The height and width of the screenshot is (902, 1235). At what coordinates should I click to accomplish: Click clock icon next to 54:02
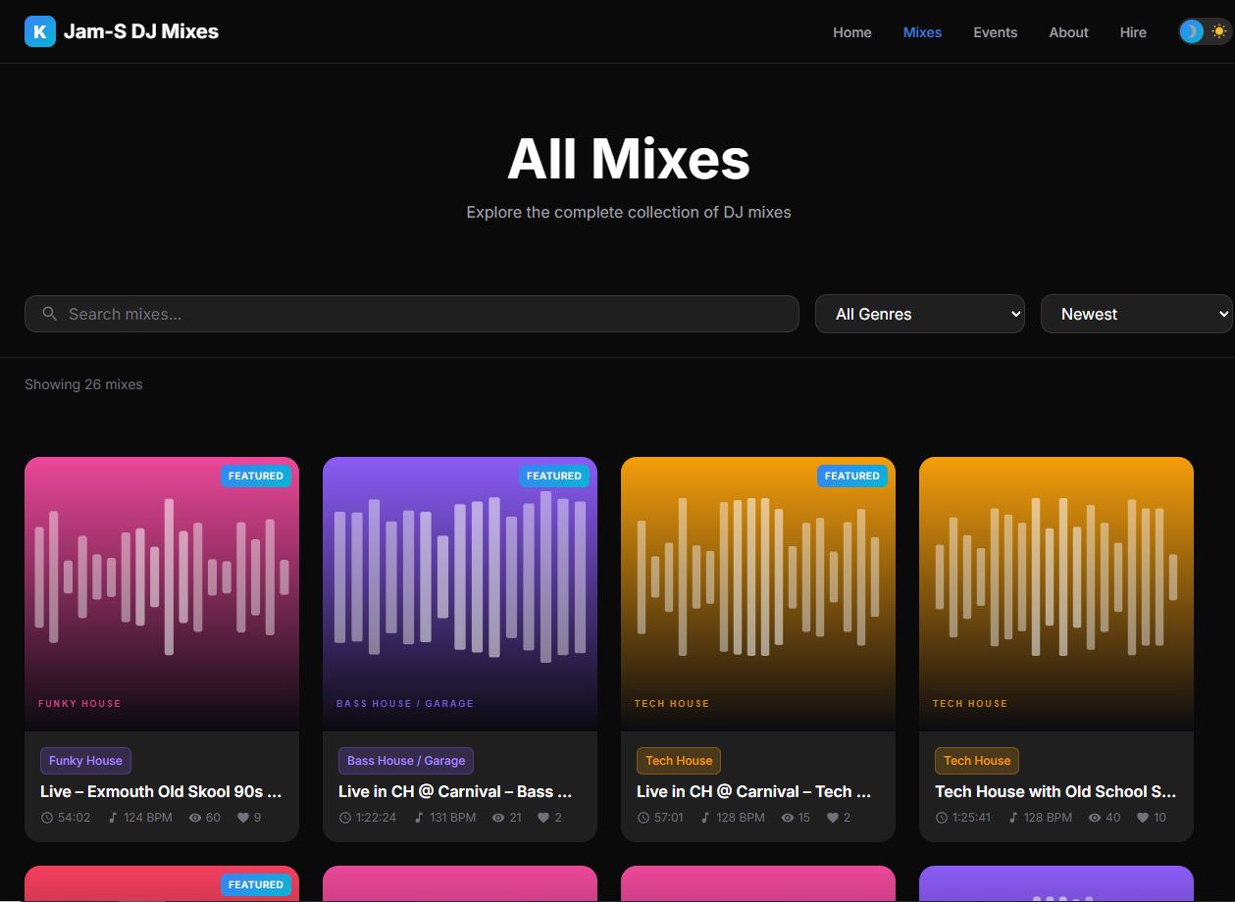click(47, 818)
